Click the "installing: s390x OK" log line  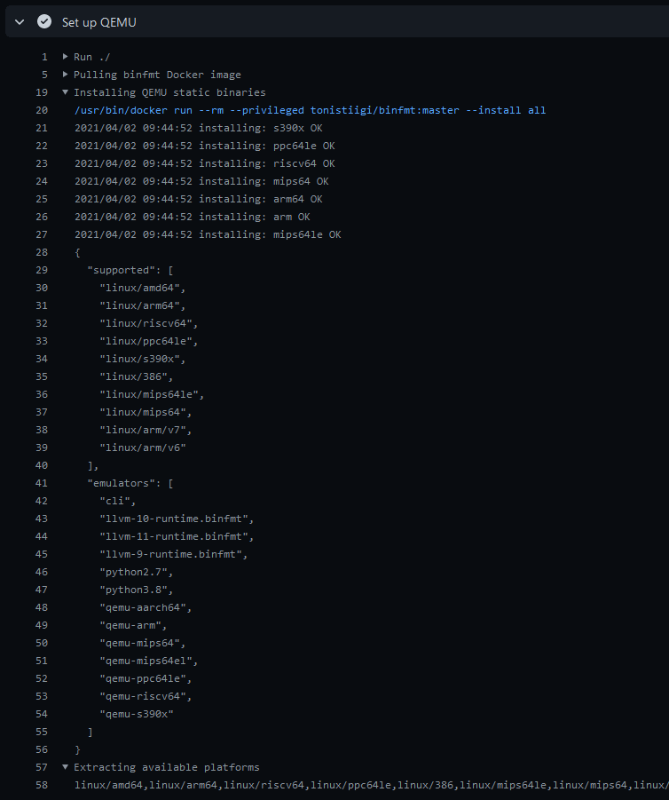pyautogui.click(x=200, y=127)
